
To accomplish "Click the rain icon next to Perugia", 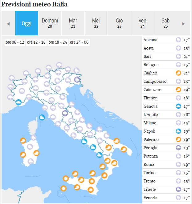I will pos(178,148).
